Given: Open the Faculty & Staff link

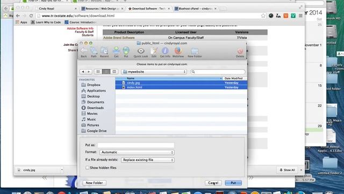Looking at the screenshot, I should point(84,32).
